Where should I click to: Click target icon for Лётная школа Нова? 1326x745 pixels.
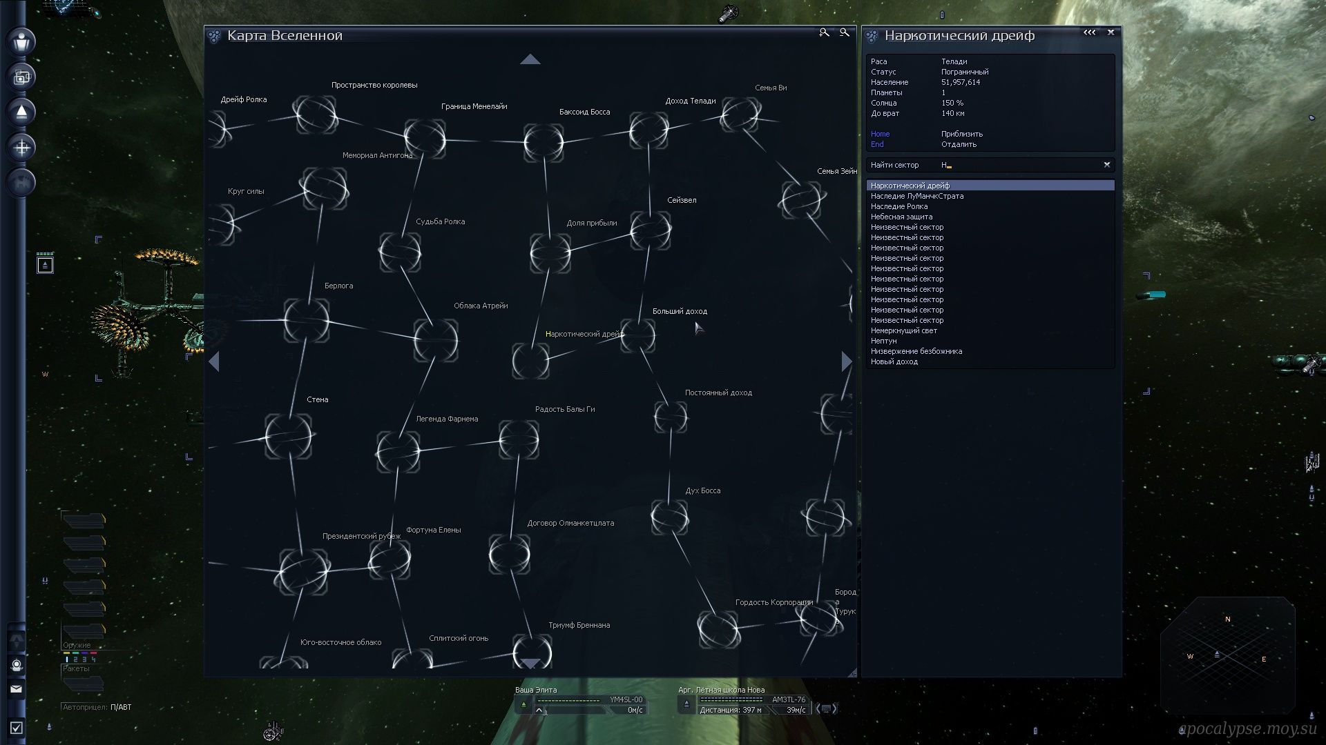[x=686, y=704]
